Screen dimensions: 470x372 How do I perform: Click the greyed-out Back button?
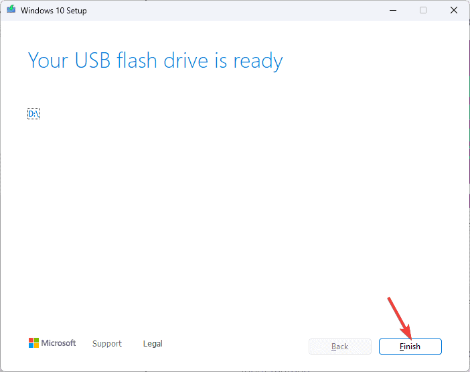pyautogui.click(x=340, y=347)
